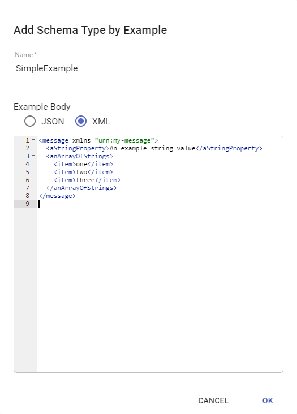
Task: Click the Name input field
Action: (x=96, y=68)
